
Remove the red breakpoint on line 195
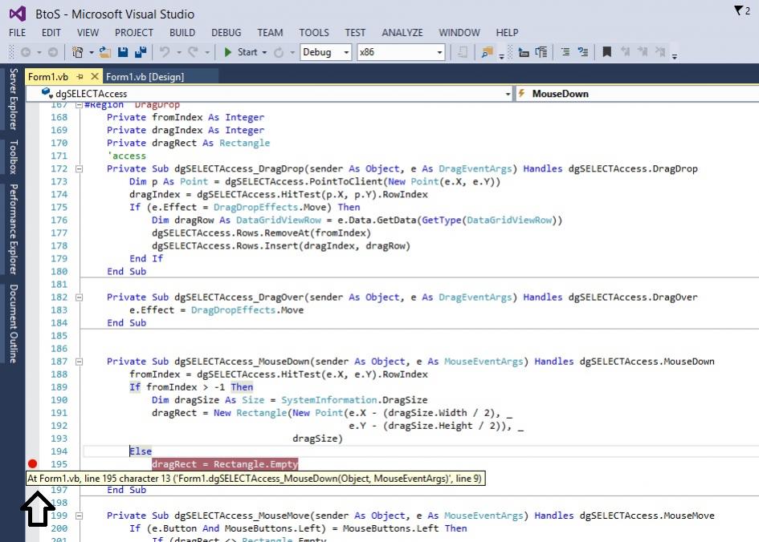click(x=32, y=463)
